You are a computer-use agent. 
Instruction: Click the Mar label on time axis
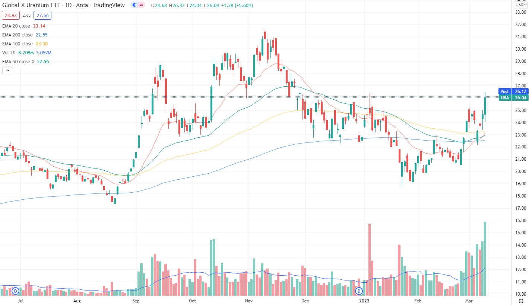tap(469, 301)
